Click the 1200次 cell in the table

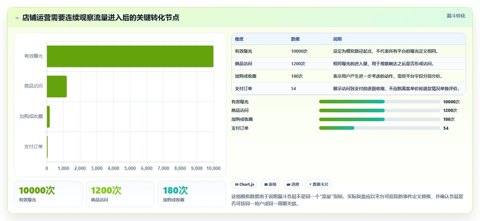(298, 64)
